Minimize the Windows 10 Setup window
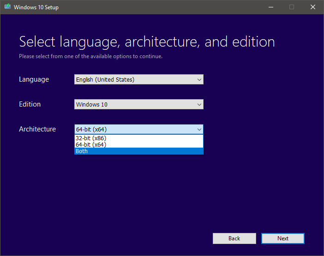This screenshot has height=256, width=324. pyautogui.click(x=271, y=7)
